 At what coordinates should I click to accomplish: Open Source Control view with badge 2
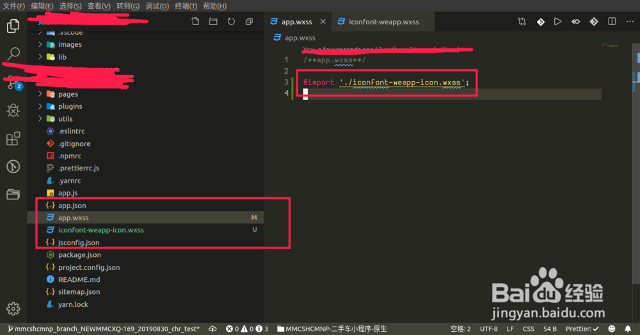[14, 83]
